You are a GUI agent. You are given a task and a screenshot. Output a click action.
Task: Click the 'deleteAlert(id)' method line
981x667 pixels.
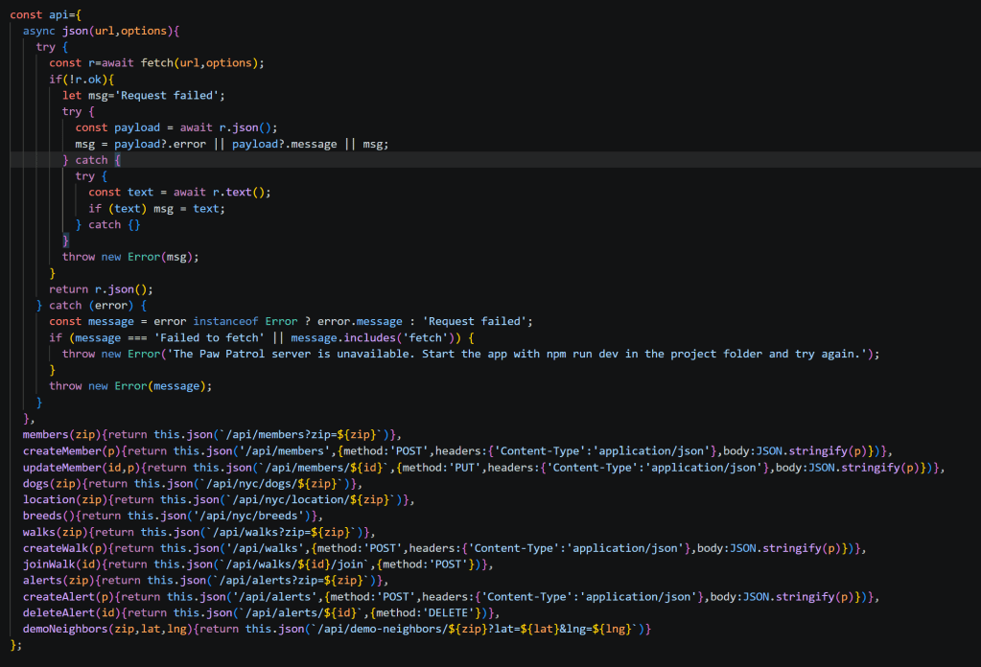pyautogui.click(x=261, y=612)
